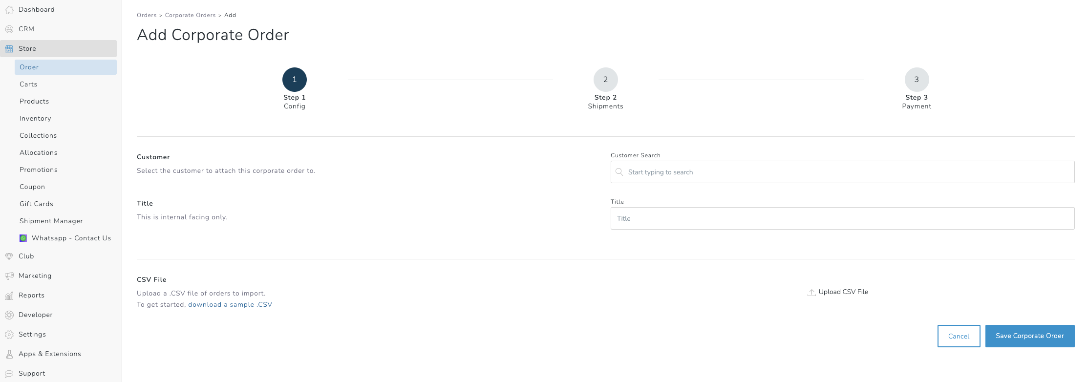Focus the Customer Search field
This screenshot has height=382, width=1088.
tap(843, 172)
